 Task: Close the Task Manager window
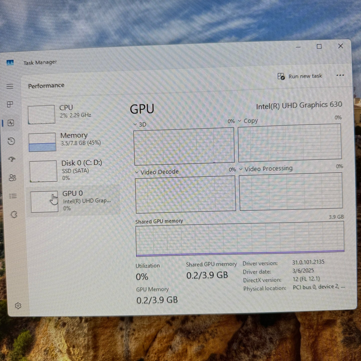tap(341, 46)
